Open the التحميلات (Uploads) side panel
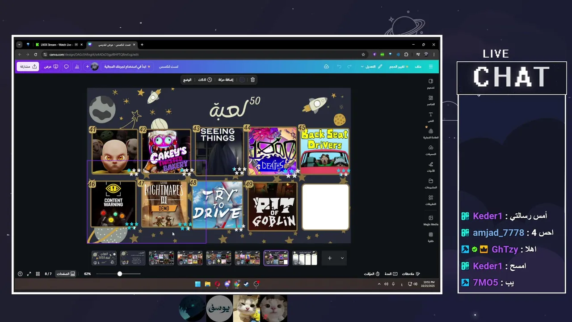The image size is (572, 322). tap(431, 150)
